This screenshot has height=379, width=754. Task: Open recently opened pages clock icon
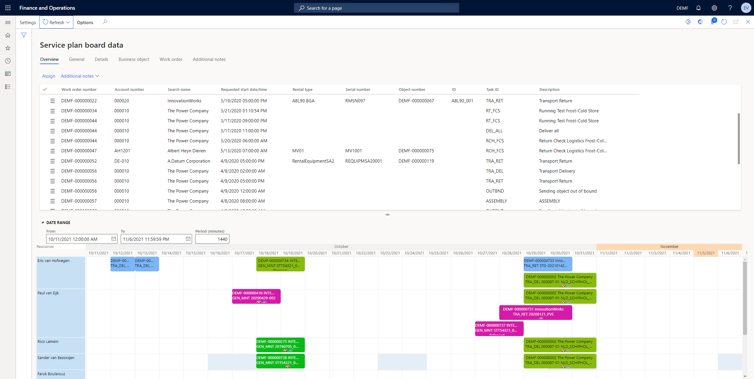pos(8,61)
